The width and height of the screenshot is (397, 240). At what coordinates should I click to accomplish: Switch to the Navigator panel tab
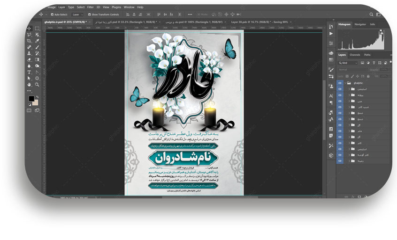point(360,24)
